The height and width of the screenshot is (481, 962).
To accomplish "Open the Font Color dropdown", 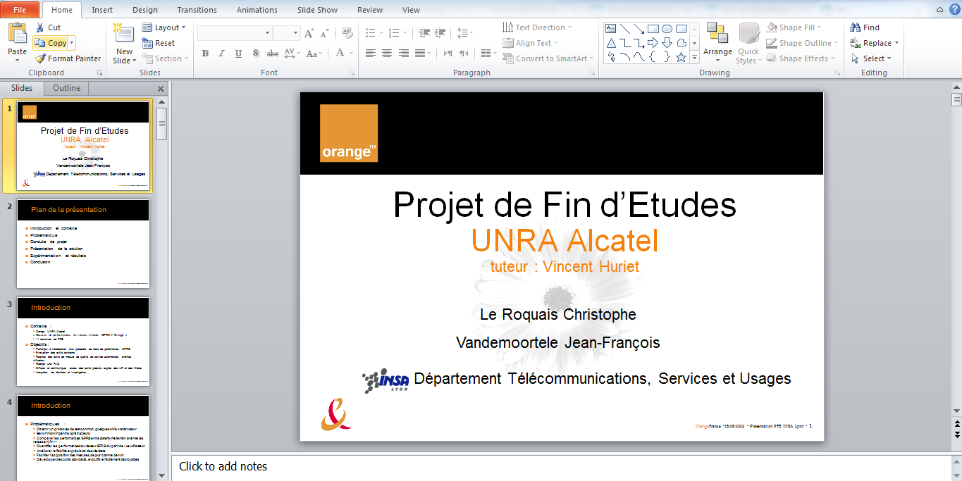I will pyautogui.click(x=351, y=53).
